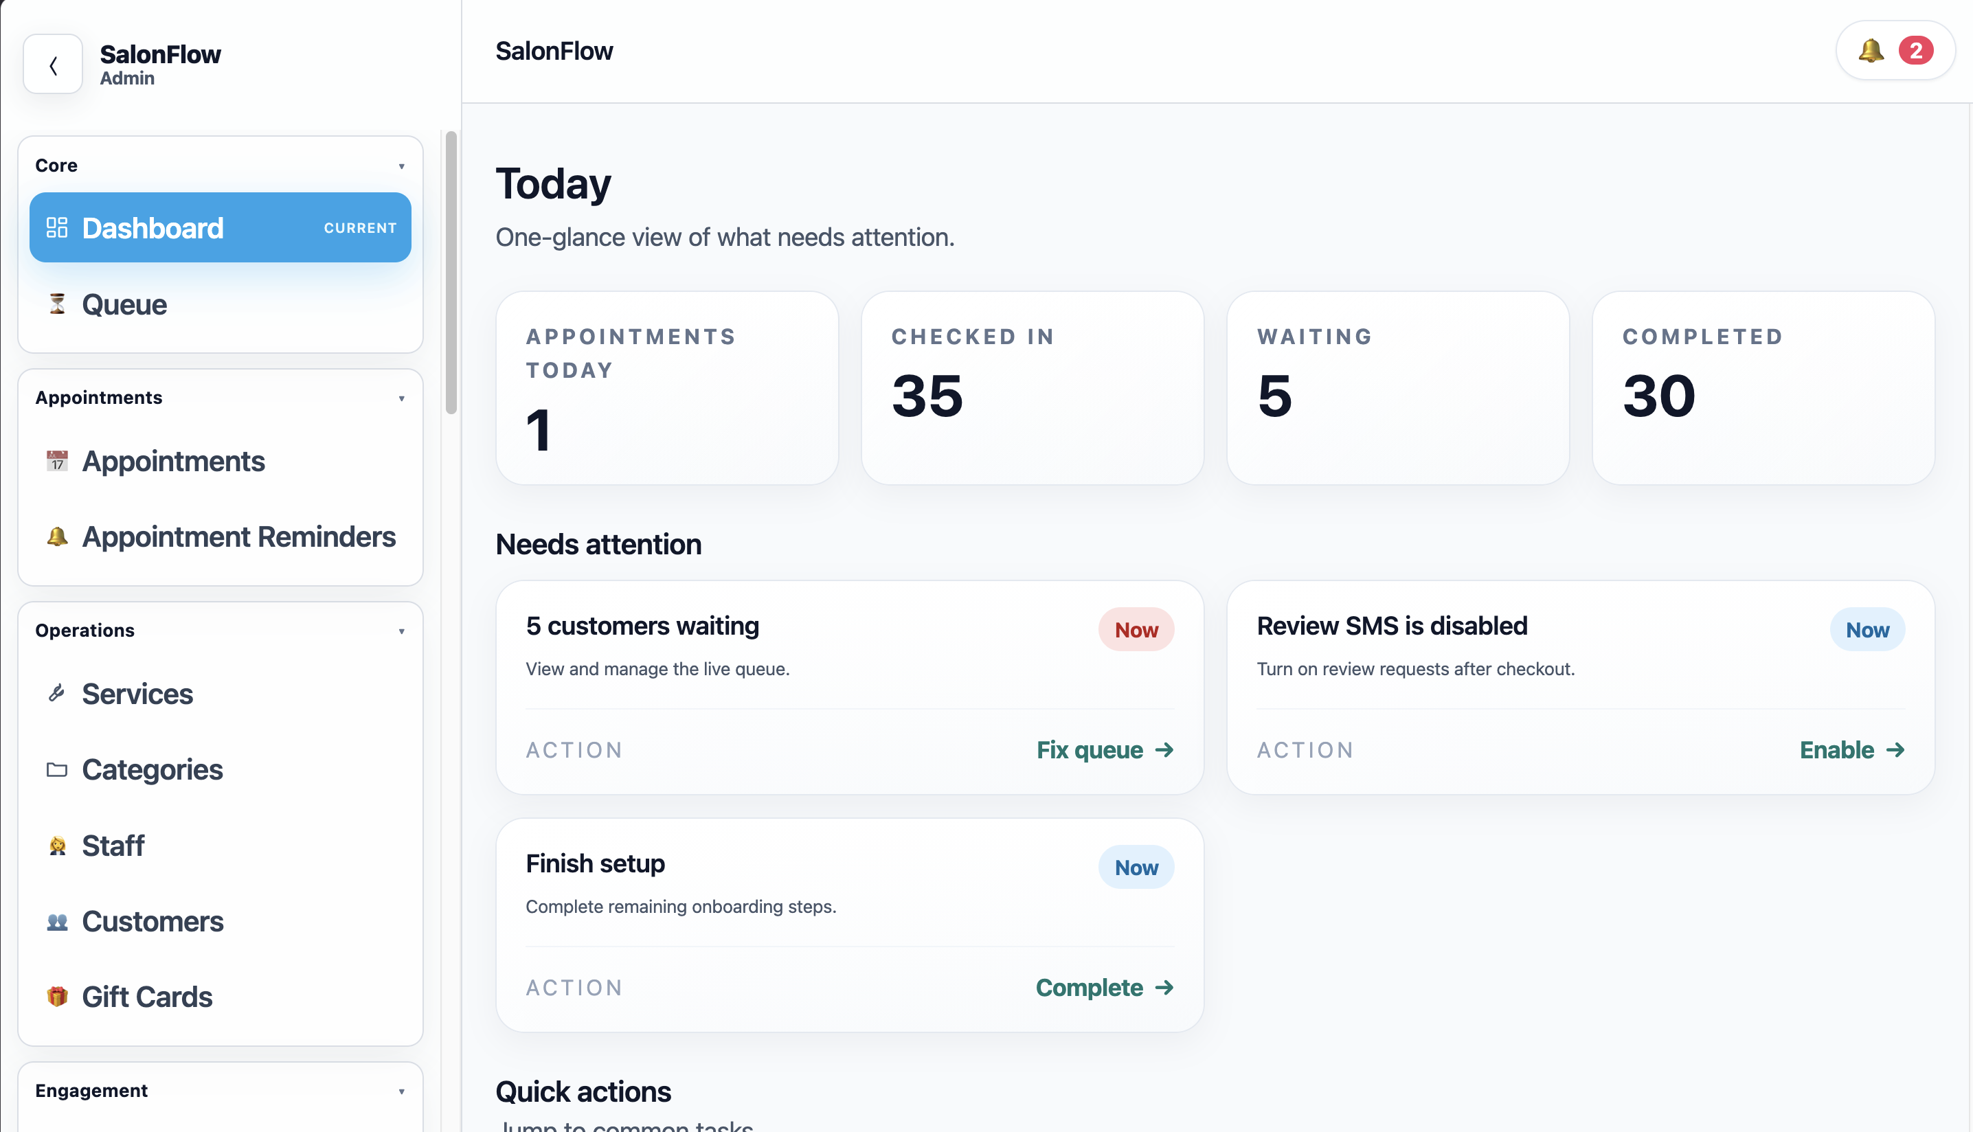Click the red notification count badge
Image resolution: width=1973 pixels, height=1132 pixels.
[1916, 52]
